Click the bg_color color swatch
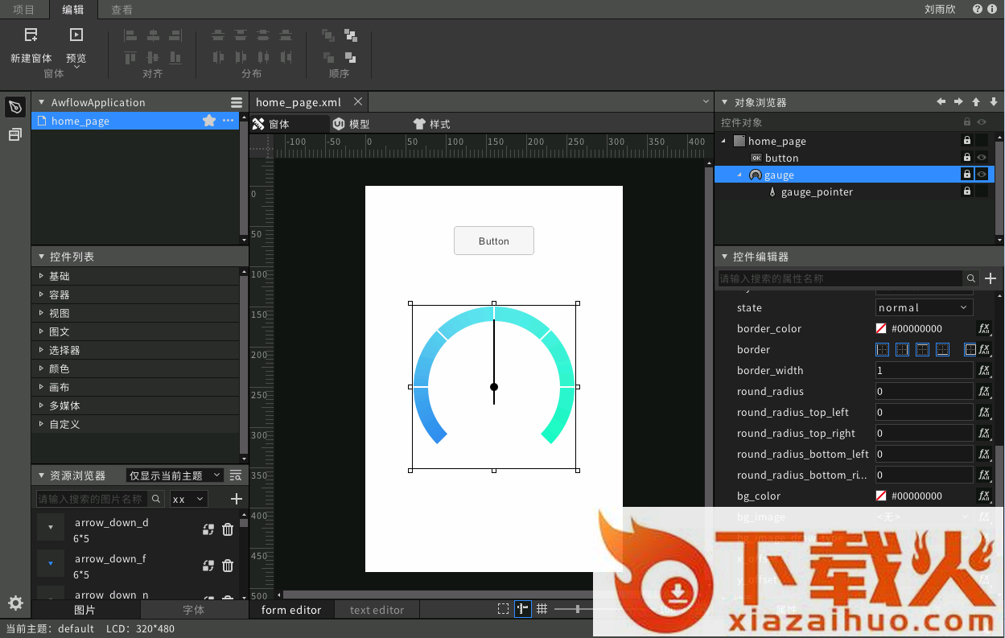Screen dimensions: 1005x638 click(881, 496)
